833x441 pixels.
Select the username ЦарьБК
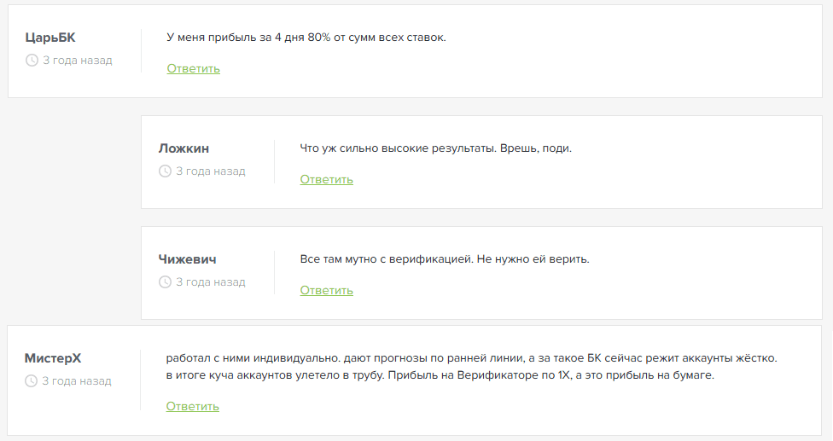50,38
